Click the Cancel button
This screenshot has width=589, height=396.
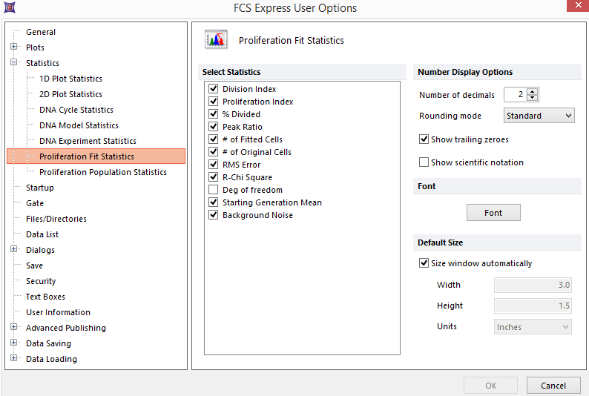[553, 386]
